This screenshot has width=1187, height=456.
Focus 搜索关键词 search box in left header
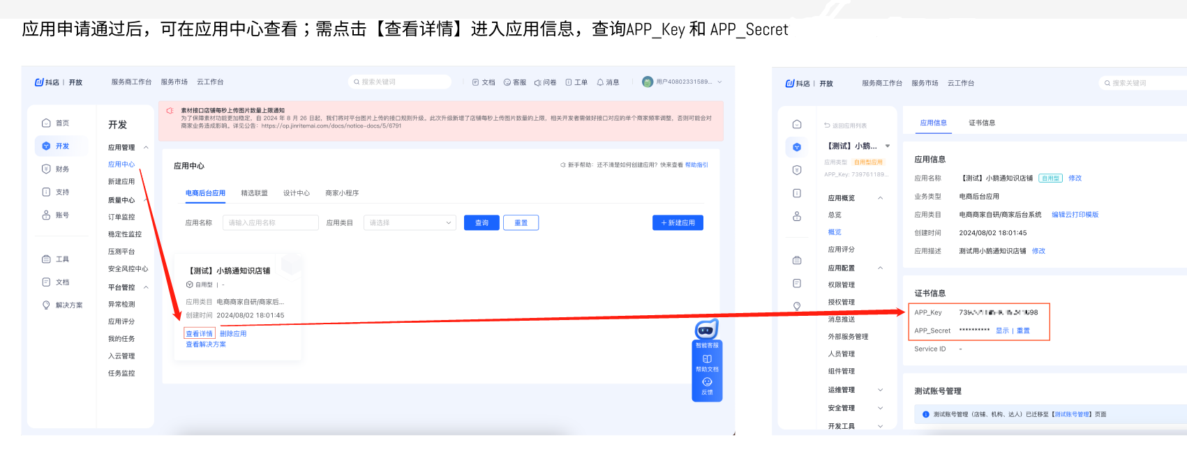coord(400,82)
